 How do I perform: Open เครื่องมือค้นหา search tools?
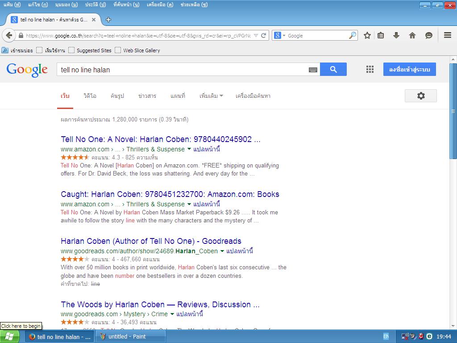click(253, 96)
